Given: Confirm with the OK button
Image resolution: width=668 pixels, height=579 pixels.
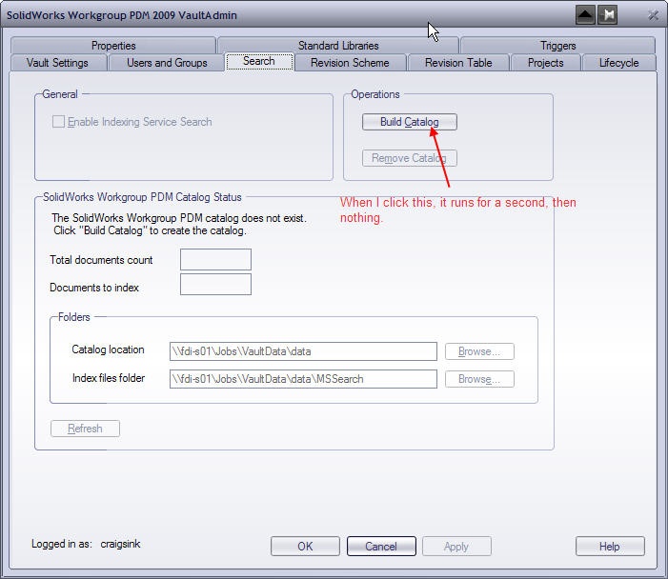Looking at the screenshot, I should 305,547.
